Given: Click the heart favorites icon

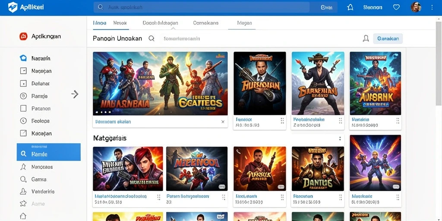Looking at the screenshot, I should (396, 8).
